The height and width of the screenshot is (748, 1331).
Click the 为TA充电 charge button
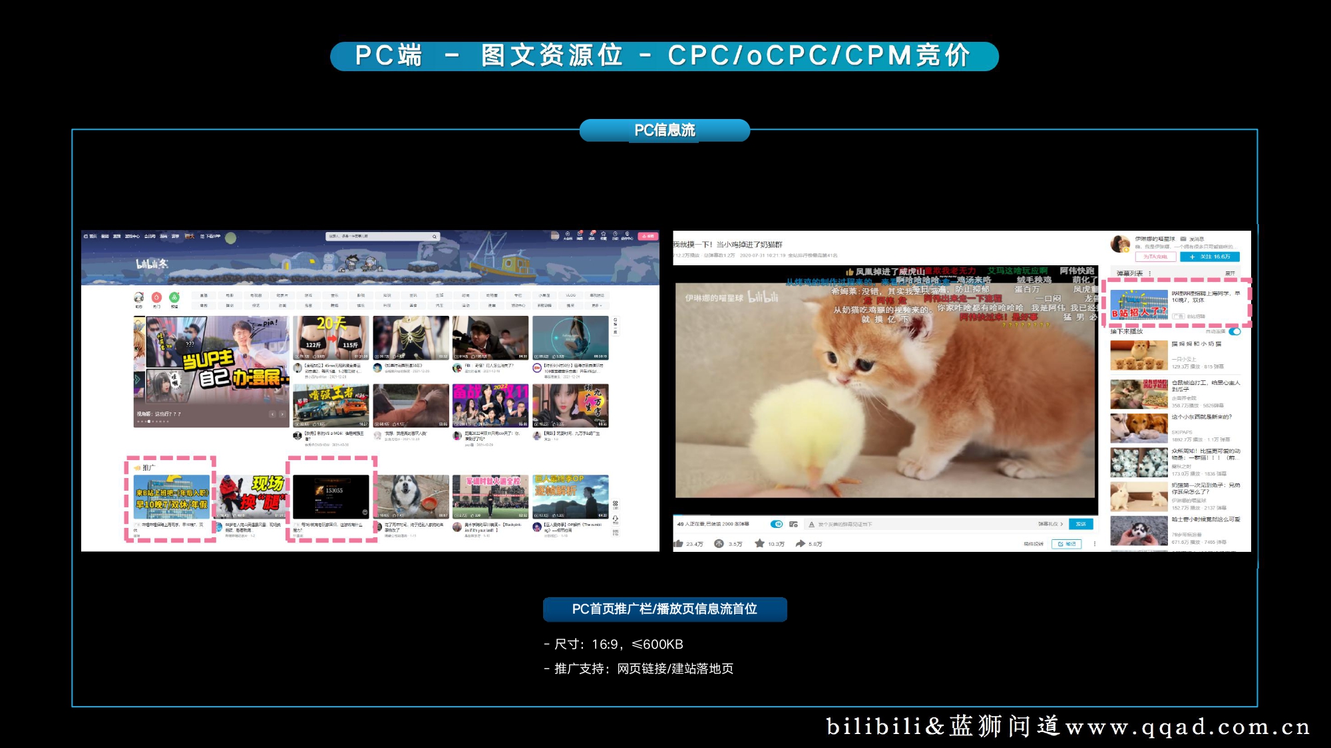(1156, 257)
